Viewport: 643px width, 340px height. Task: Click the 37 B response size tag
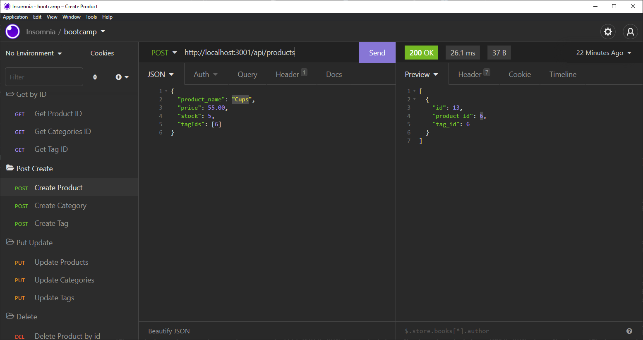tap(499, 53)
